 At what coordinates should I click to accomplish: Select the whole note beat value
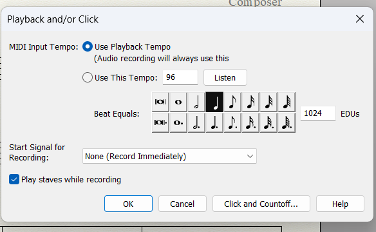click(x=178, y=102)
